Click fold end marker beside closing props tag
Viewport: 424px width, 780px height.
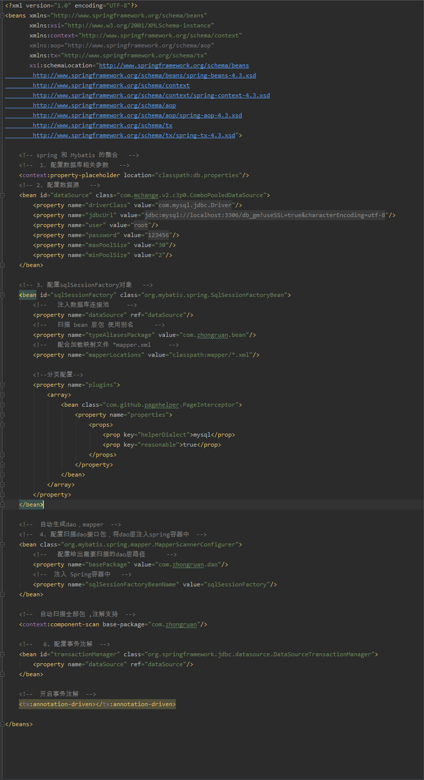pyautogui.click(x=2, y=455)
